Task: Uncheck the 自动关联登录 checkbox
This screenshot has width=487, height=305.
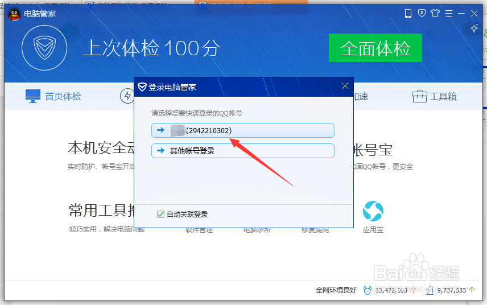Action: [160, 214]
